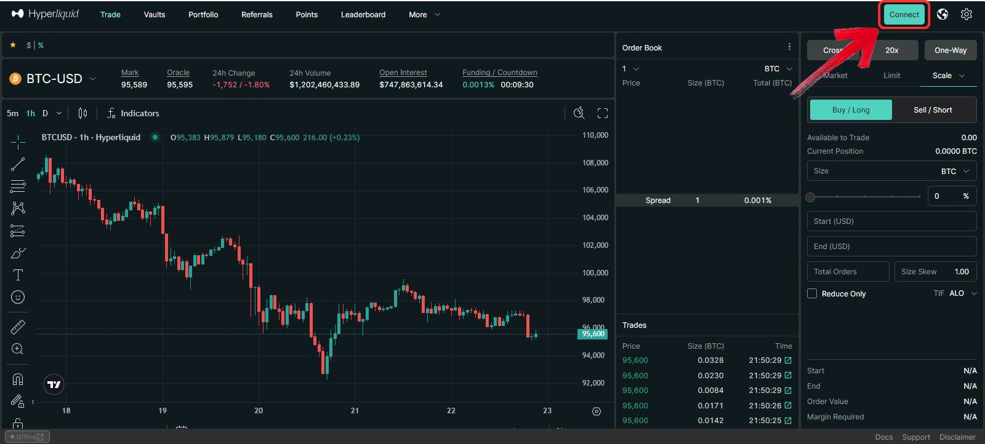Go to the Trade tab
Screen dimensions: 985x444
coord(110,14)
